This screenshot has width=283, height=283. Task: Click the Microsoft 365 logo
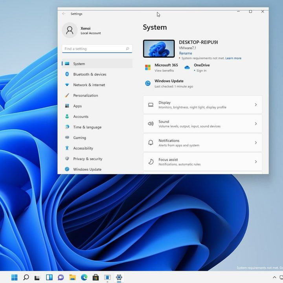(148, 68)
